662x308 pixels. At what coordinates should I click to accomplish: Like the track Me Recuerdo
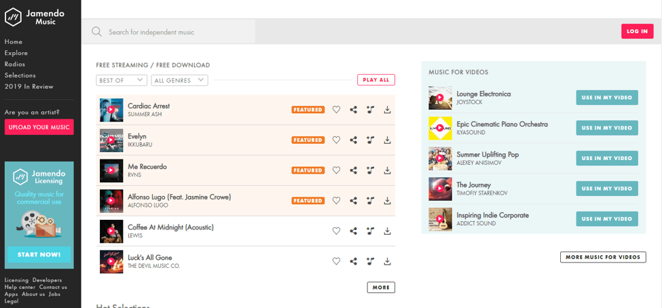[x=336, y=170]
